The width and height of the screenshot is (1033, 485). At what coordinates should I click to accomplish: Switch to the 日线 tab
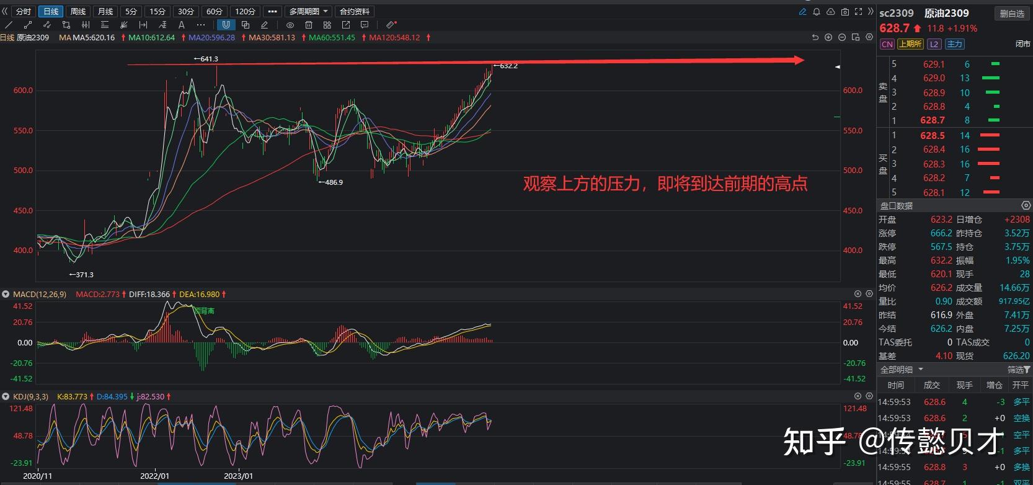tap(51, 12)
